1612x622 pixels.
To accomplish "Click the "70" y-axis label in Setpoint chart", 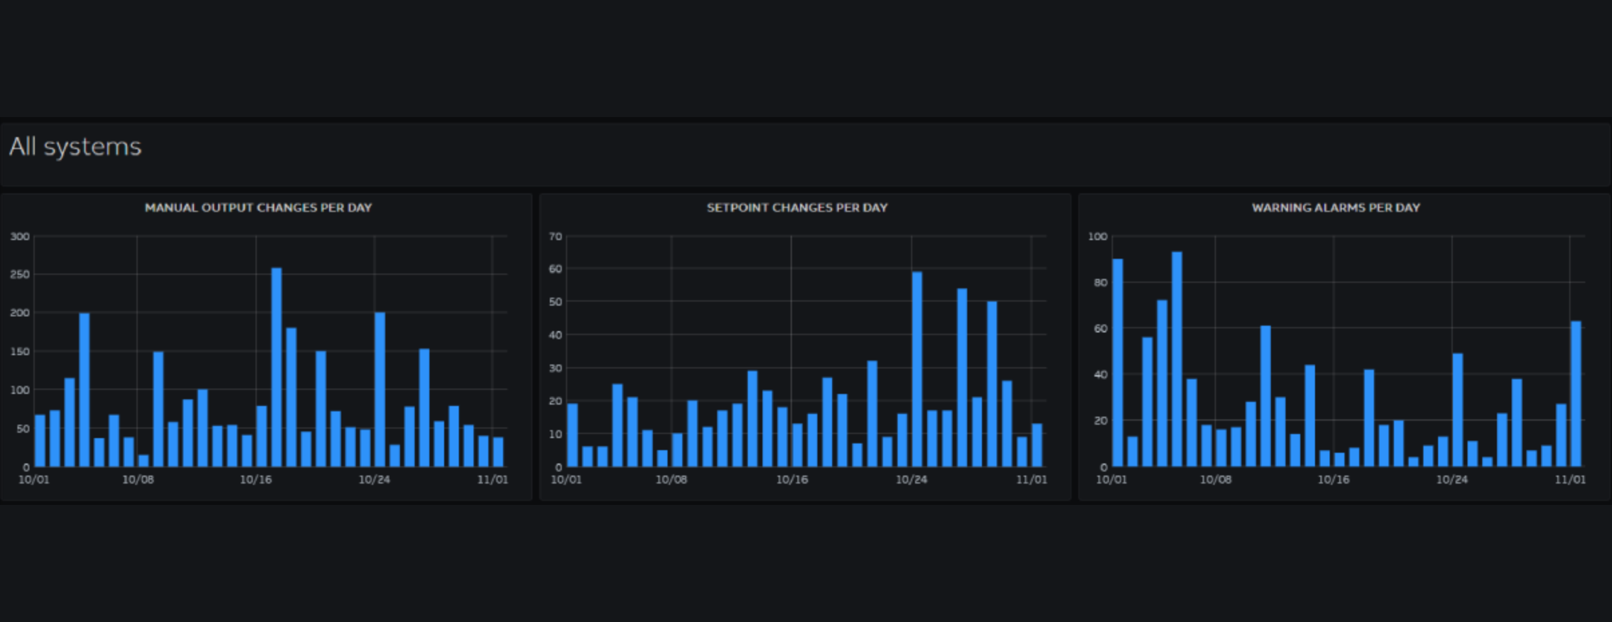I will click(x=555, y=236).
